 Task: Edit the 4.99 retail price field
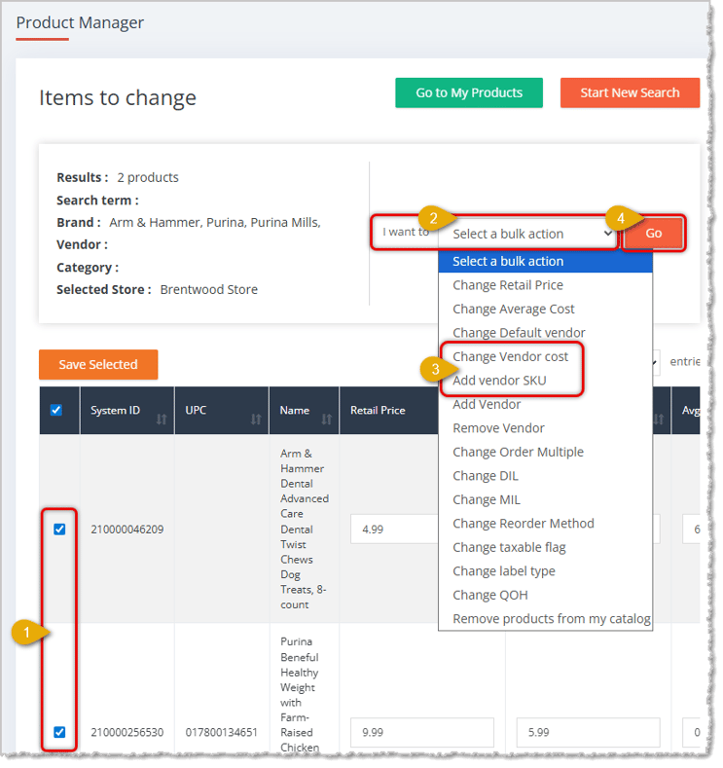click(394, 530)
